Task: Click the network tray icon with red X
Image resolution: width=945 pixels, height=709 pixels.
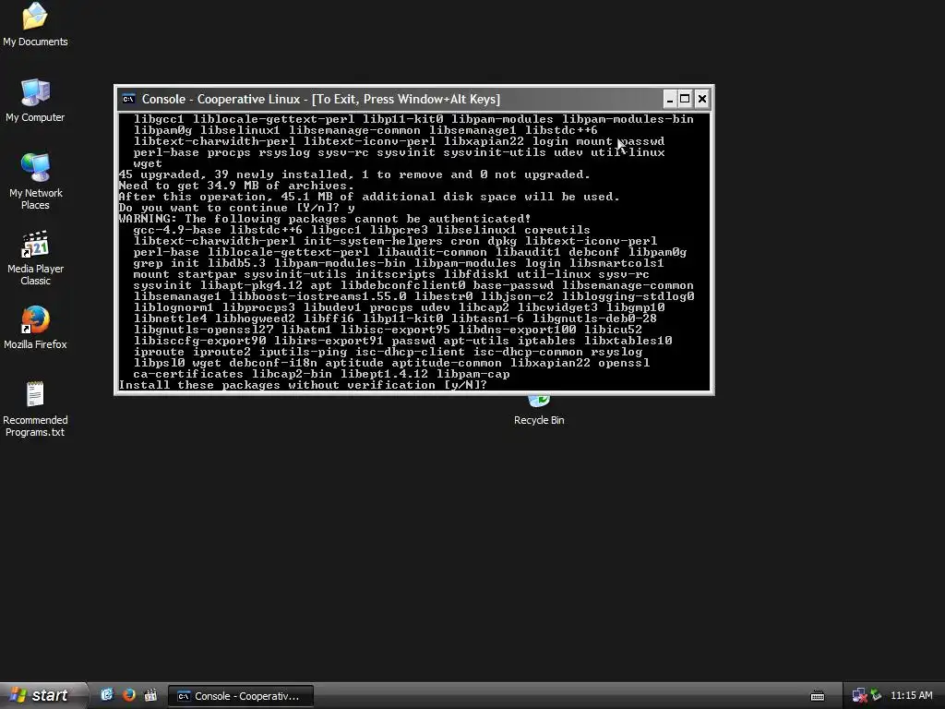Action: (859, 696)
